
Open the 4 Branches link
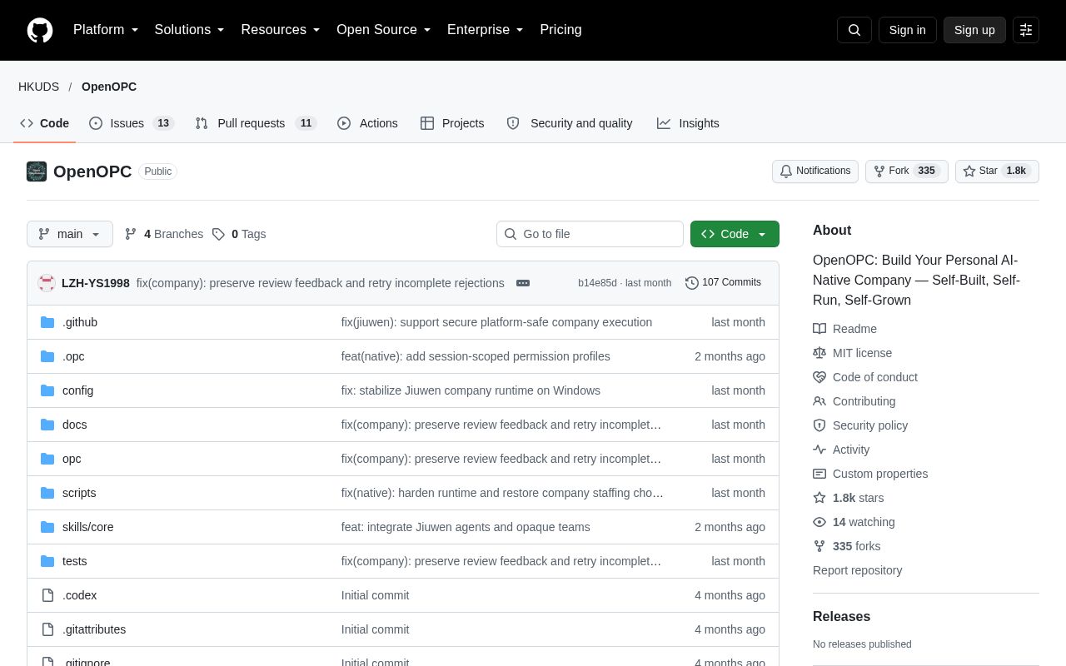pos(163,234)
